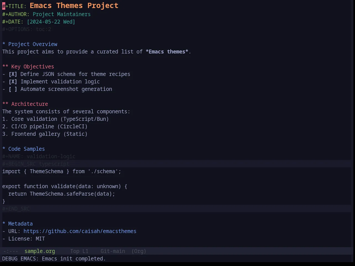Click the '#+OPTIONS: toc:2' line

[x=27, y=29]
